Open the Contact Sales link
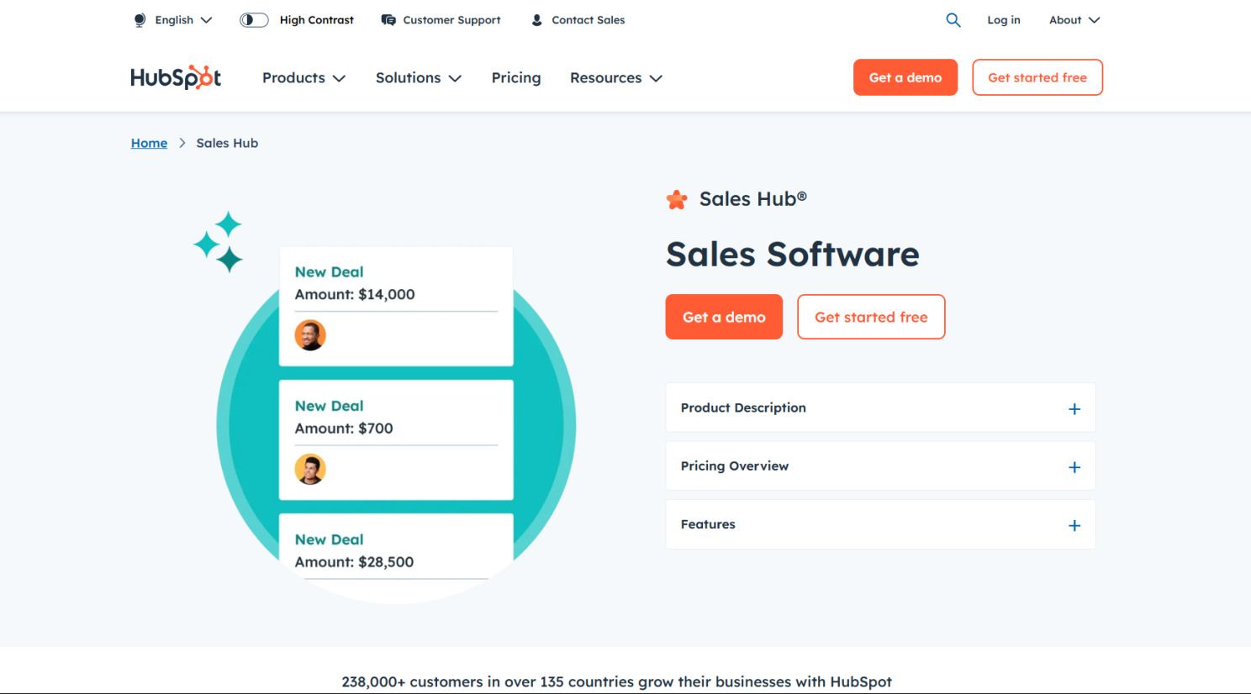The image size is (1251, 694). point(589,20)
